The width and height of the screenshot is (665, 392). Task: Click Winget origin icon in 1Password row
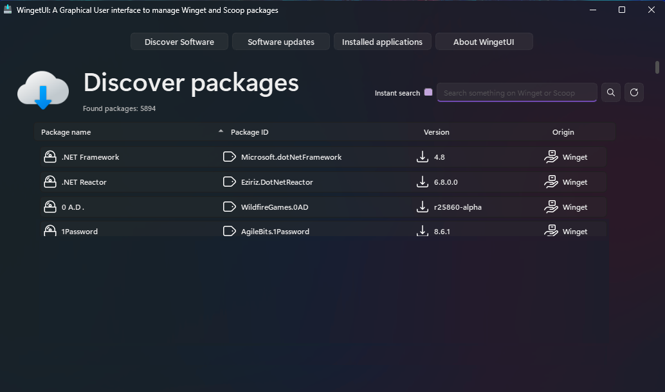click(x=551, y=230)
